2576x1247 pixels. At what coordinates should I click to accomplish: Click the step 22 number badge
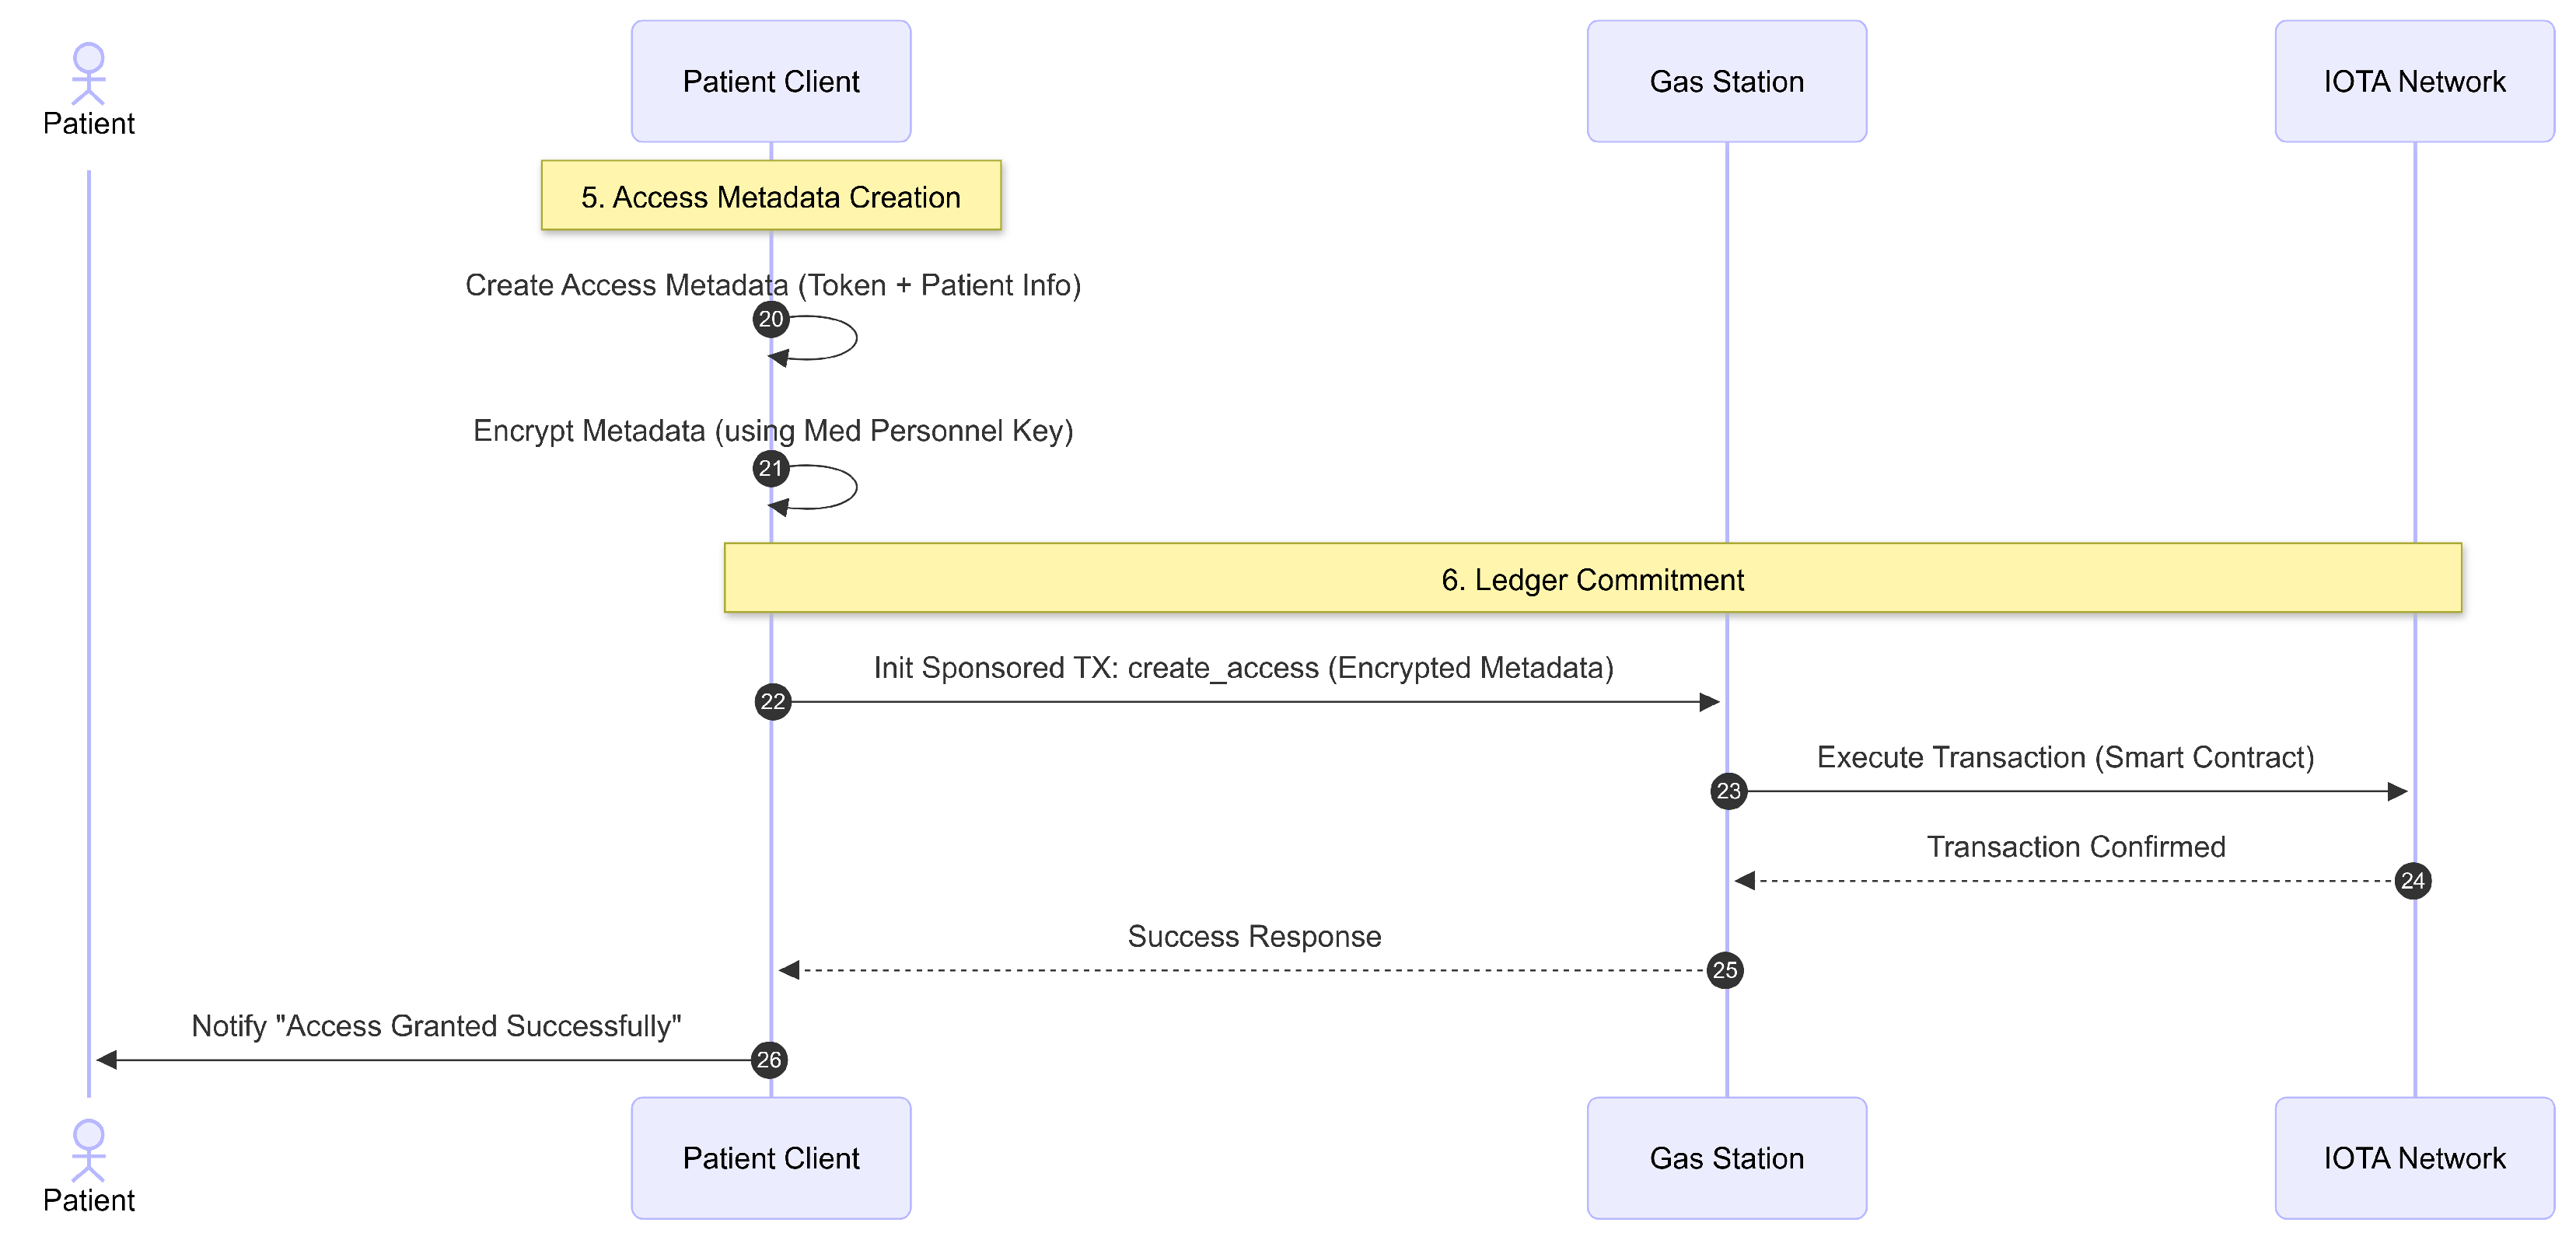[x=772, y=701]
